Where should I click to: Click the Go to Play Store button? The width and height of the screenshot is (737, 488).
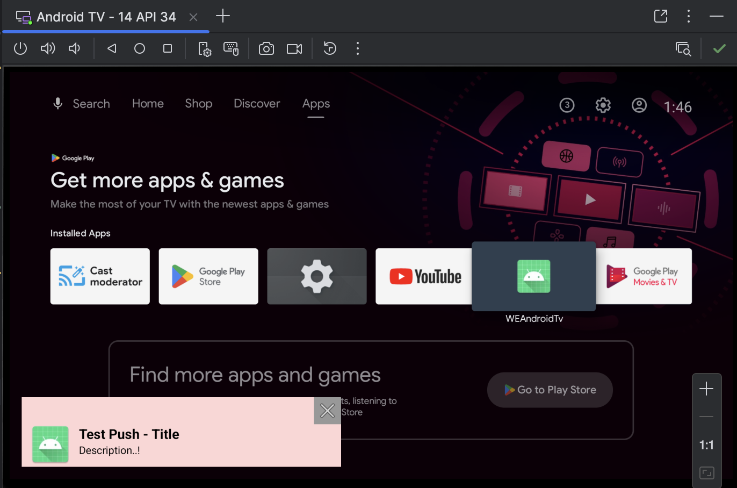tap(550, 390)
